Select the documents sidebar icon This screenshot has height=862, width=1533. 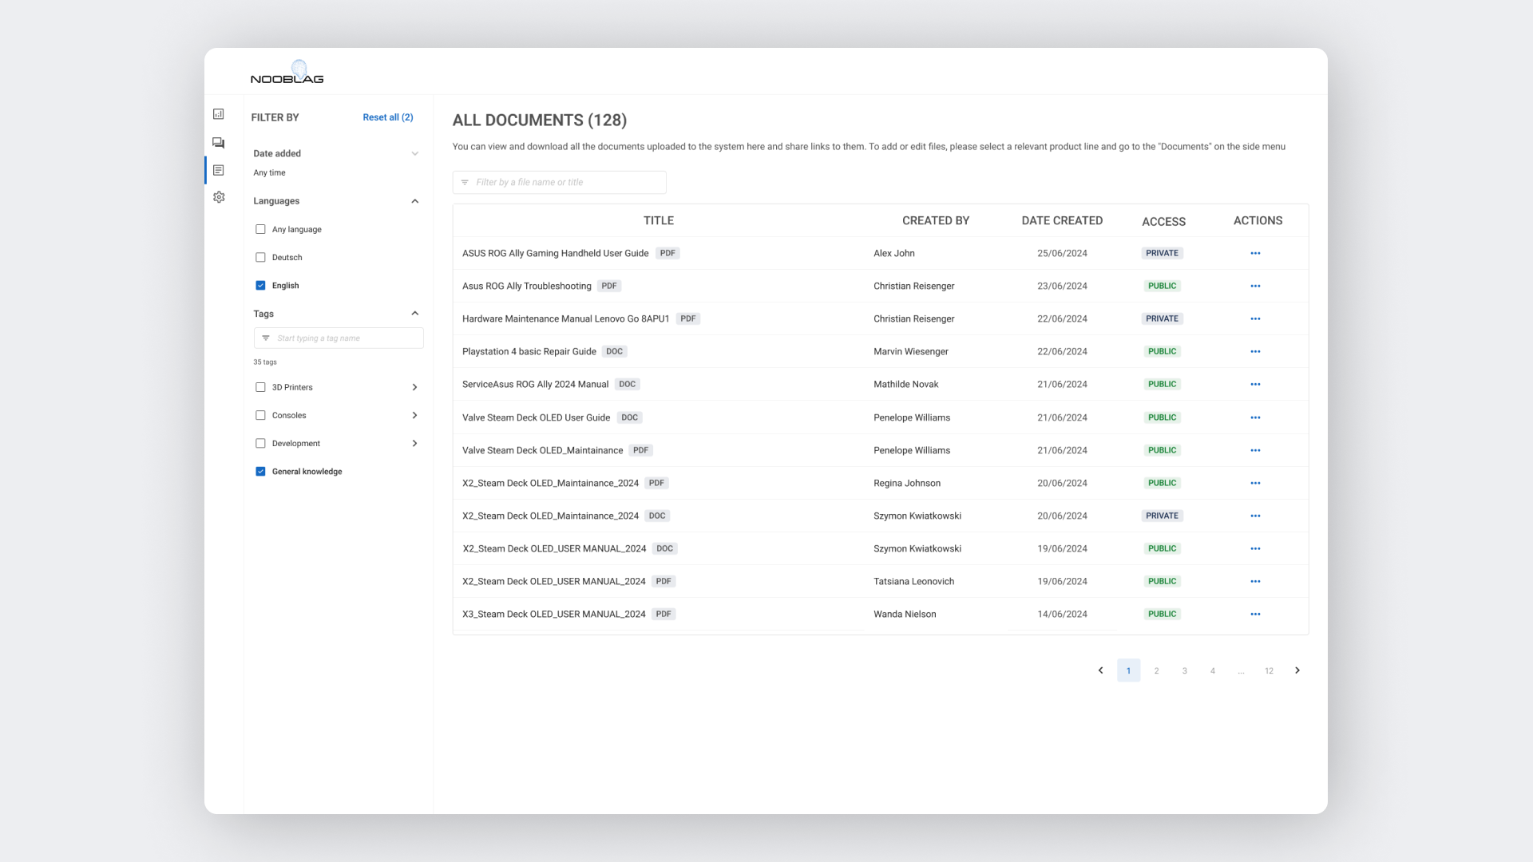click(219, 170)
